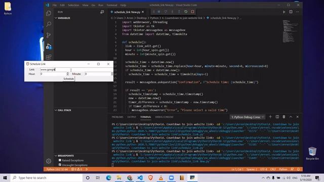
Task: Open the debug console icon in the RUN header
Action: click(x=102, y=12)
